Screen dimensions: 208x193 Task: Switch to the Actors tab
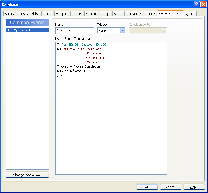9,14
